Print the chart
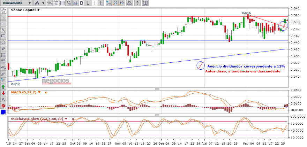 pos(129,3)
